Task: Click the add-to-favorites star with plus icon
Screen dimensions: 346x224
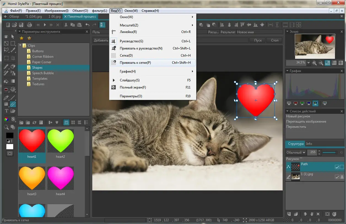Action: pos(29,38)
